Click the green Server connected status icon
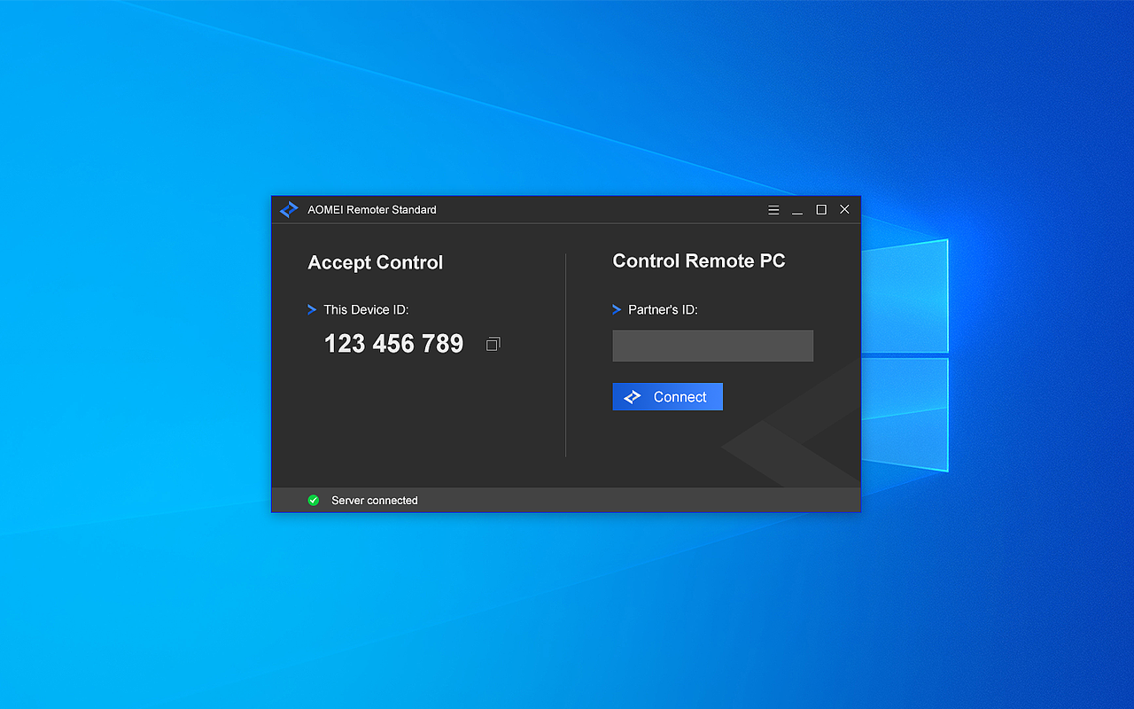Screen dimensions: 1134x709 click(313, 500)
